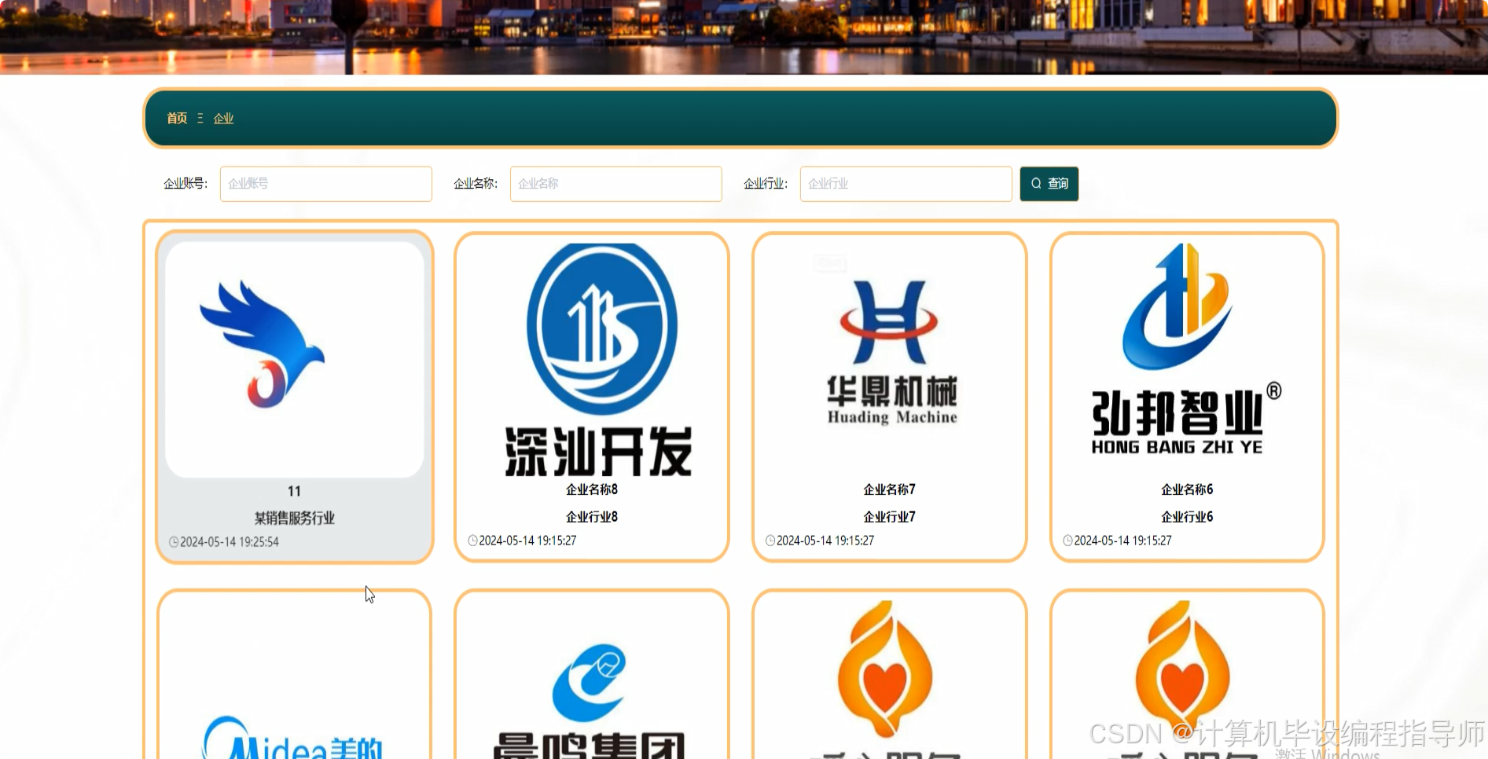1488x759 pixels.
Task: Click the 企业行业6 label
Action: [1188, 517]
